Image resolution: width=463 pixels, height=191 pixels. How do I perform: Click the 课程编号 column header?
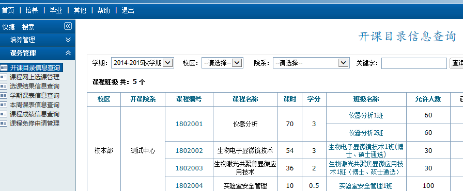[189, 99]
